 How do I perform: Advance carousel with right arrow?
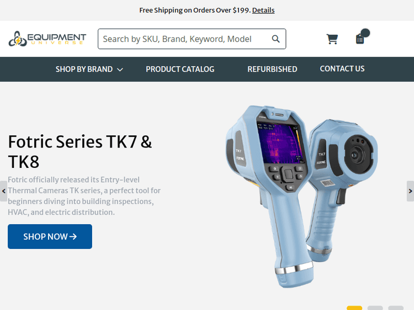coord(410,191)
